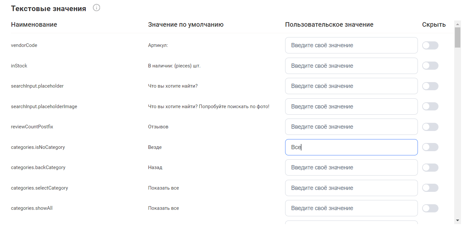Toggle hide switch for vendorCode

click(x=430, y=46)
